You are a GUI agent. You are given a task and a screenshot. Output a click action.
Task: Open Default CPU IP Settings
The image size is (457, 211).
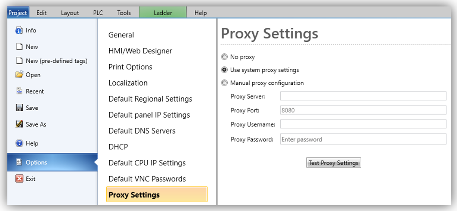tap(147, 163)
